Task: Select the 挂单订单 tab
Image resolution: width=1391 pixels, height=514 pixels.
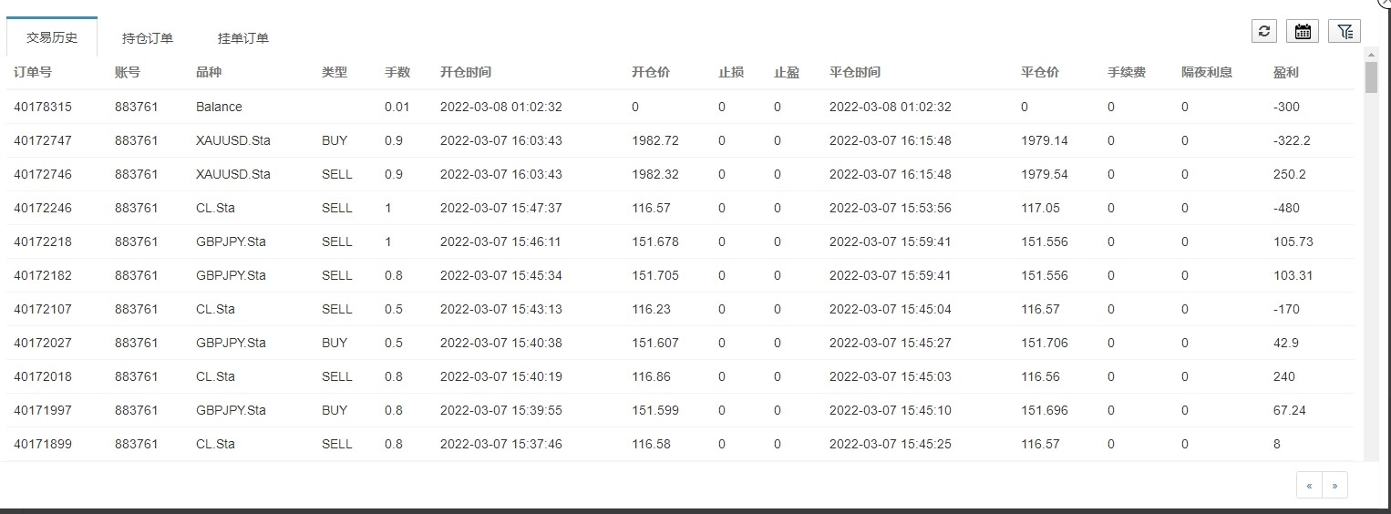Action: pyautogui.click(x=243, y=38)
